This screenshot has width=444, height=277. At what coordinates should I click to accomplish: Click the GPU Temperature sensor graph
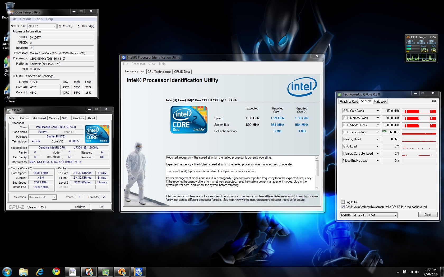(419, 132)
